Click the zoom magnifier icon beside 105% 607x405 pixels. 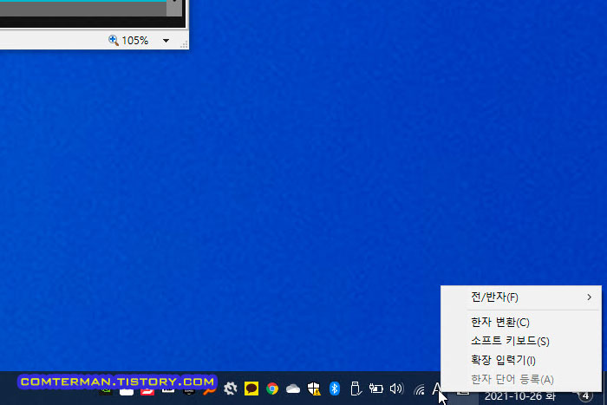(x=114, y=40)
